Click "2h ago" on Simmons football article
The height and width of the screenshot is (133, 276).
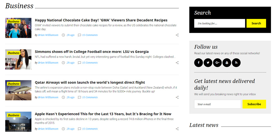point(70,63)
